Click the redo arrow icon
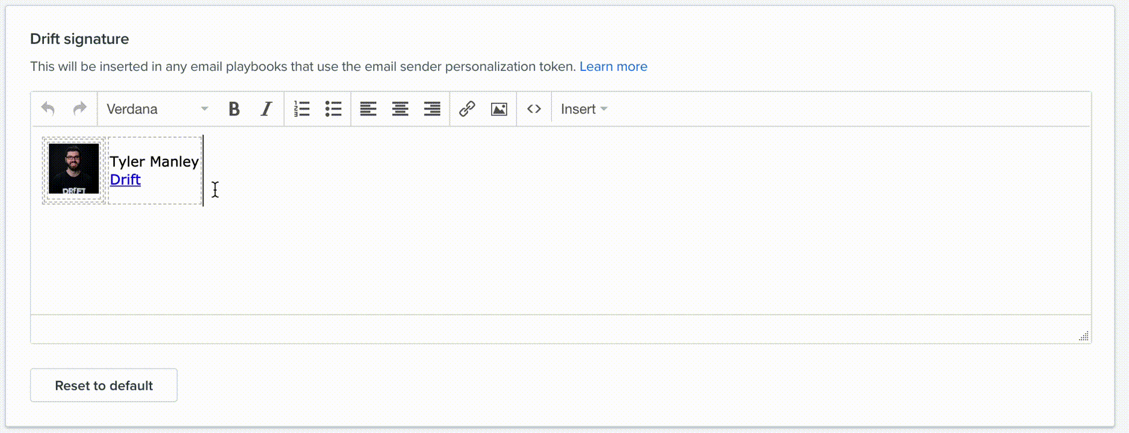The height and width of the screenshot is (433, 1129). coord(79,109)
